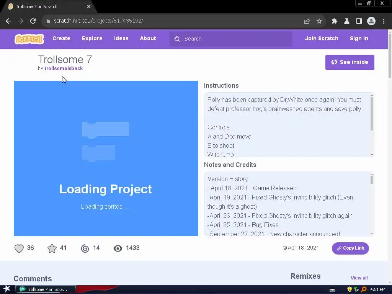This screenshot has width=392, height=294.
Task: Click Notes and Credits scroll up arrow
Action: point(372,175)
